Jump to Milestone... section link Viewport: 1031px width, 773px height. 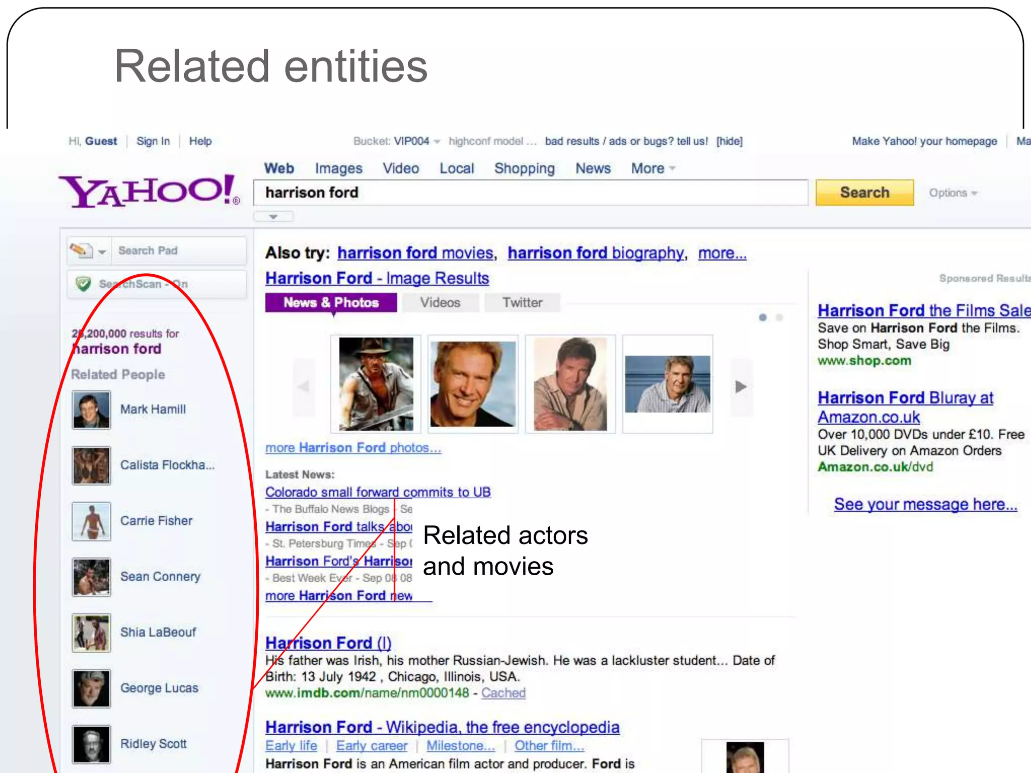461,746
